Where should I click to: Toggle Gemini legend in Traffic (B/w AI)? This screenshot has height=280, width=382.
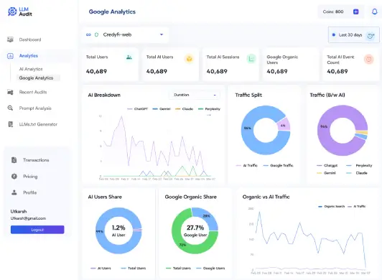pos(326,173)
